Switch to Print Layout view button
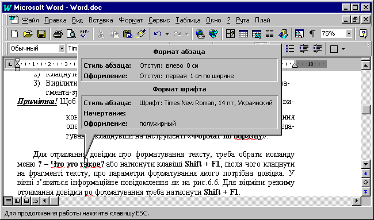This screenshot has width=374, height=220. coord(26,201)
